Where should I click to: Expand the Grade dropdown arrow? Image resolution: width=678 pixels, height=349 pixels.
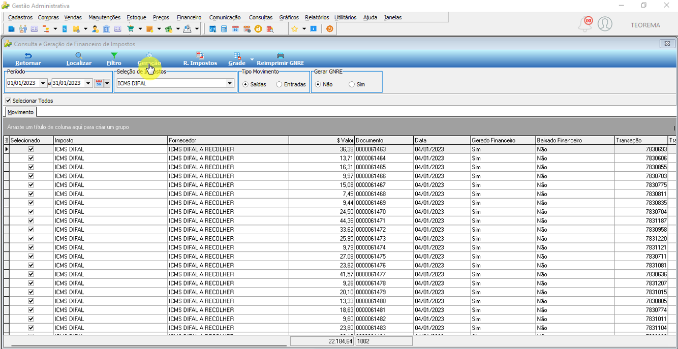tap(252, 59)
